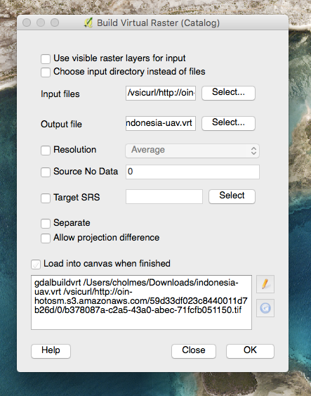The height and width of the screenshot is (396, 311).
Task: Click the blue reset command icon
Action: tap(265, 308)
